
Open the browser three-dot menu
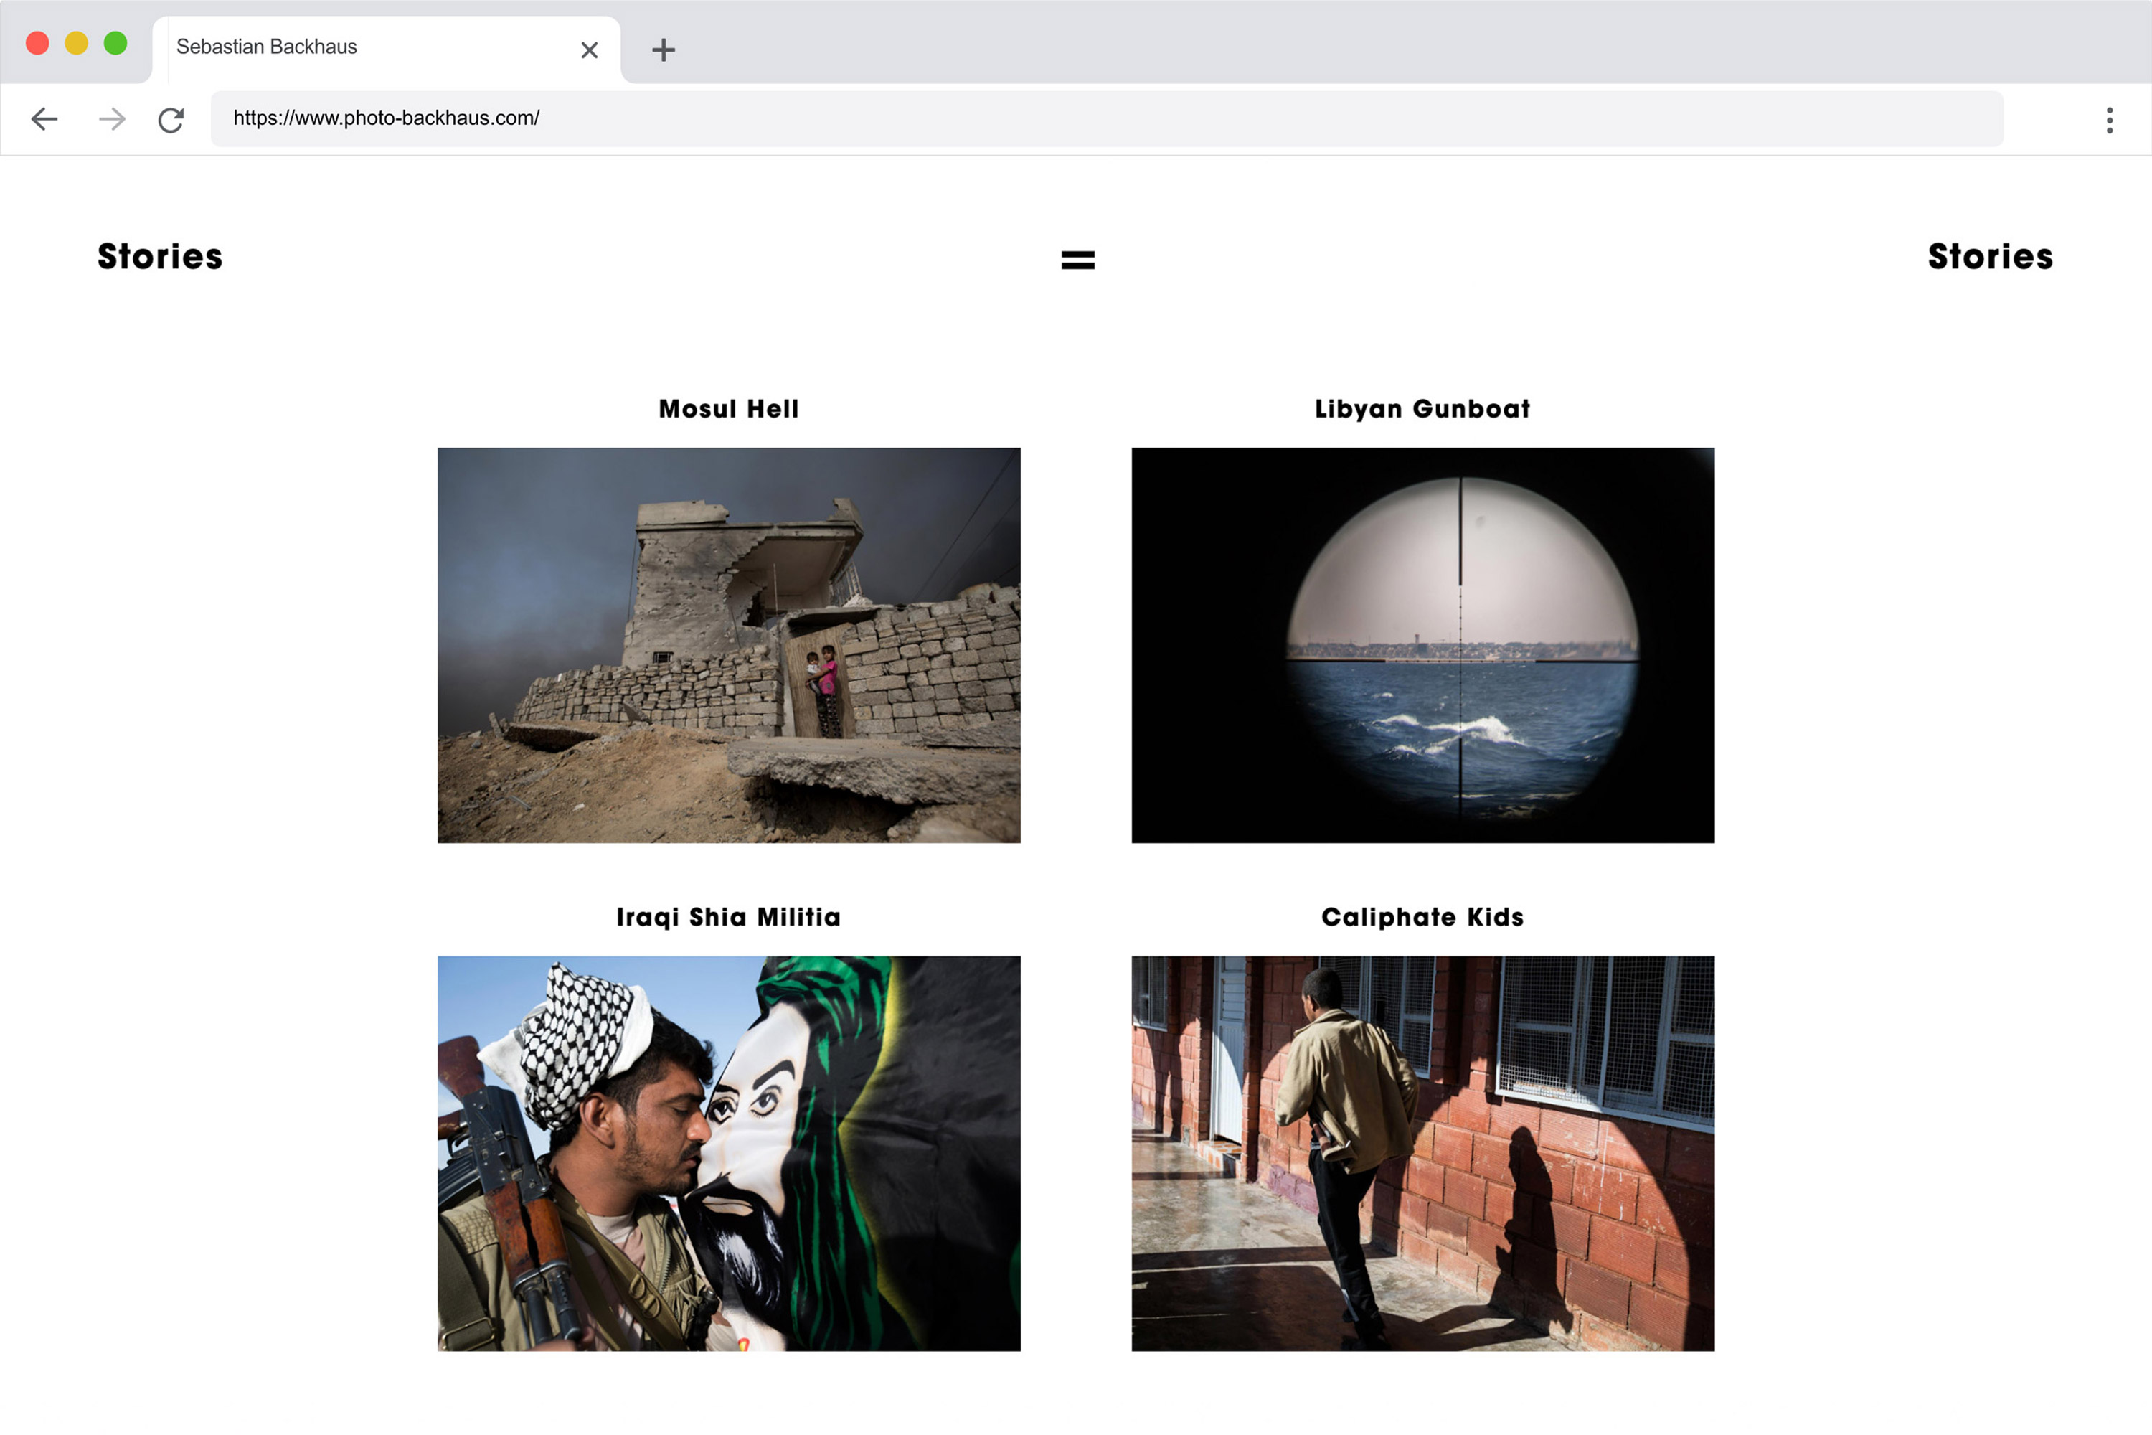[x=2110, y=120]
